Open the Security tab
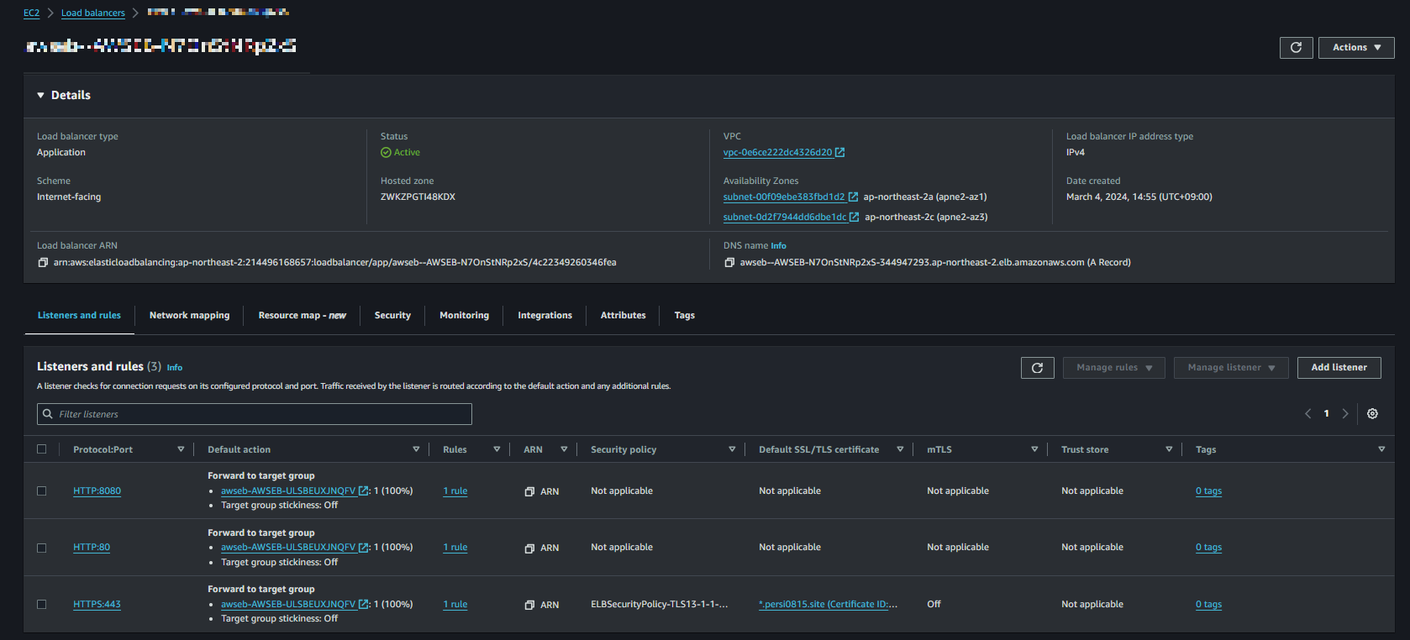The height and width of the screenshot is (640, 1410). click(392, 316)
